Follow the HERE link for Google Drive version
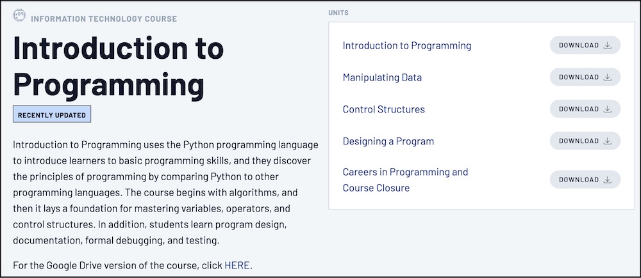 [x=237, y=265]
